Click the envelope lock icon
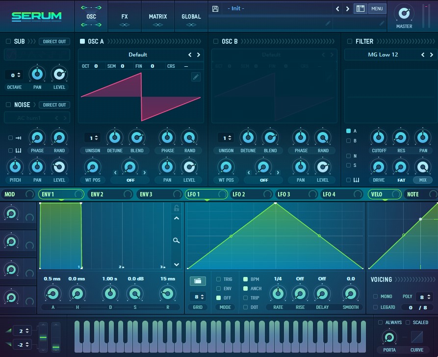This screenshot has width=438, height=357. pyautogui.click(x=176, y=208)
